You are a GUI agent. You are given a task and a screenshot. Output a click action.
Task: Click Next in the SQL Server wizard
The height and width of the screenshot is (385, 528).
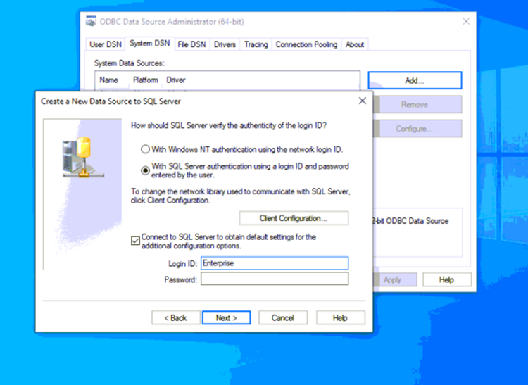(226, 317)
